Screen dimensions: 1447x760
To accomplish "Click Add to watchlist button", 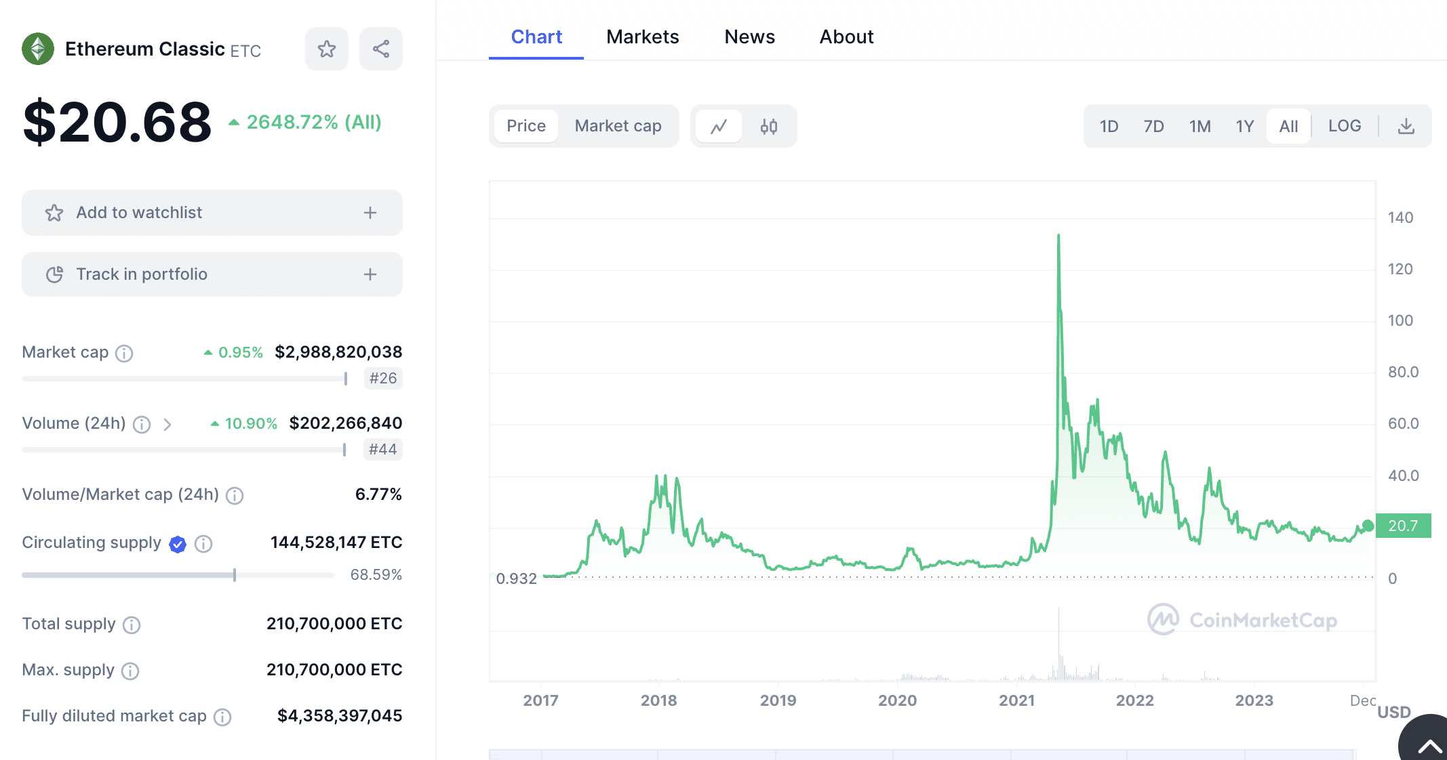I will [212, 213].
